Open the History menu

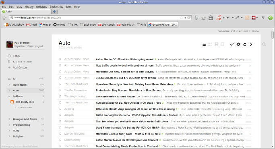pos(29,7)
